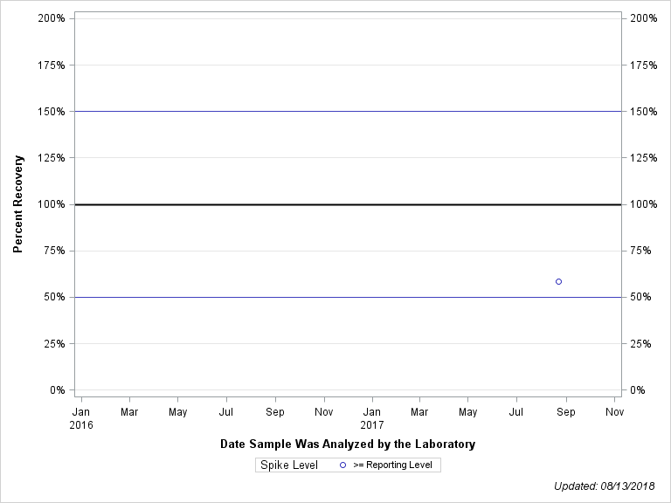Click the right axis '0%' label
671x503 pixels.
(x=638, y=390)
